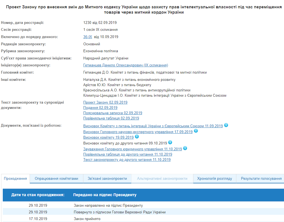Open Проект Закону 02.09.2019 document

105,103
